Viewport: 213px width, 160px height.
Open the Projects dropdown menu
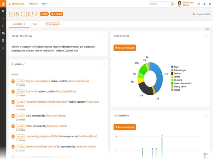(x=34, y=4)
